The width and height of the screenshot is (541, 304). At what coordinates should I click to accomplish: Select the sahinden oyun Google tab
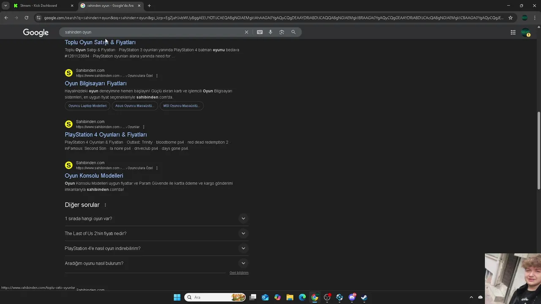click(x=110, y=5)
